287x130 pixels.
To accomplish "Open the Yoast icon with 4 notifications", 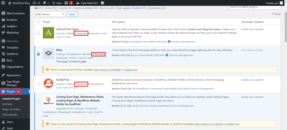I will [66, 3].
